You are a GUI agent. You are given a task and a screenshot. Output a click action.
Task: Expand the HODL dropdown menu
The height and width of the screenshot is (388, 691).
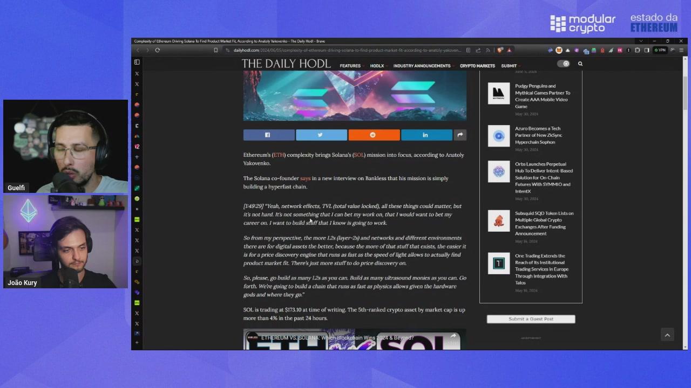pyautogui.click(x=376, y=65)
